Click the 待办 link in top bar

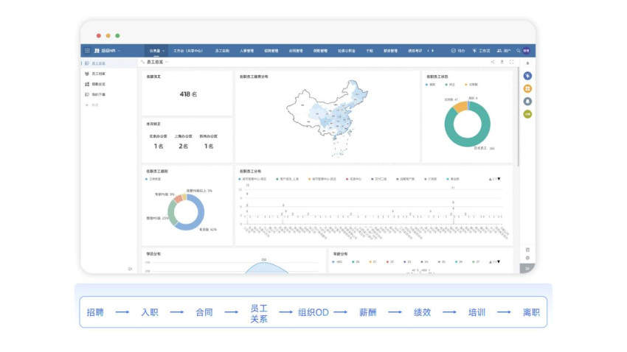click(x=458, y=51)
